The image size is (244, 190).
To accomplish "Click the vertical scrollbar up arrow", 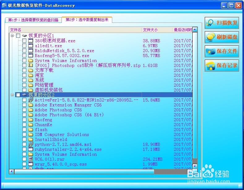I will pyautogui.click(x=195, y=30).
